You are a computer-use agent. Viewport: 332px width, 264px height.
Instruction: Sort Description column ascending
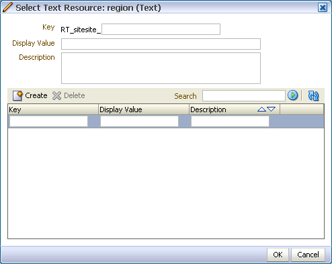[261, 109]
